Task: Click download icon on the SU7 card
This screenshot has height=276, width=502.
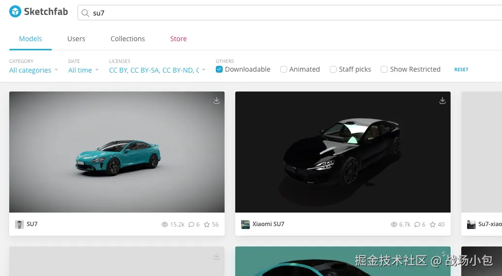Action: [217, 101]
